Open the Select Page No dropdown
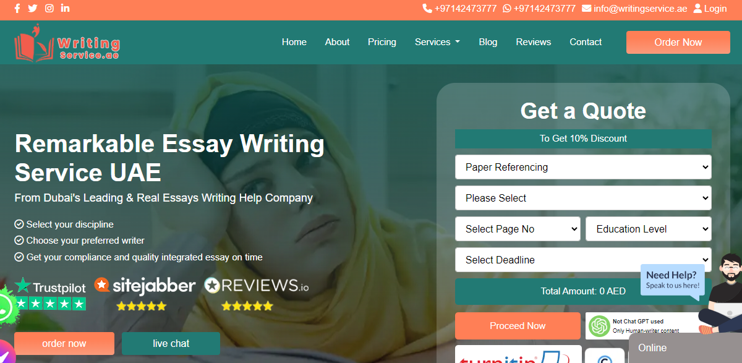This screenshot has width=742, height=363. click(518, 229)
